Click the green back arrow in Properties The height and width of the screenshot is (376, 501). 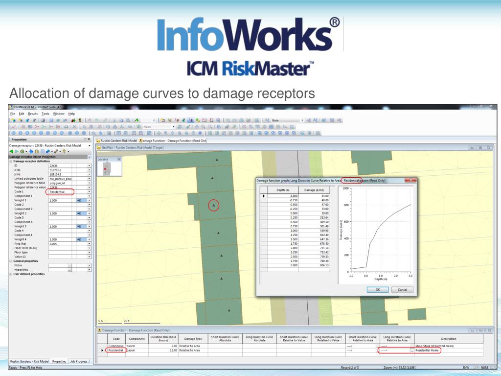pyautogui.click(x=11, y=151)
